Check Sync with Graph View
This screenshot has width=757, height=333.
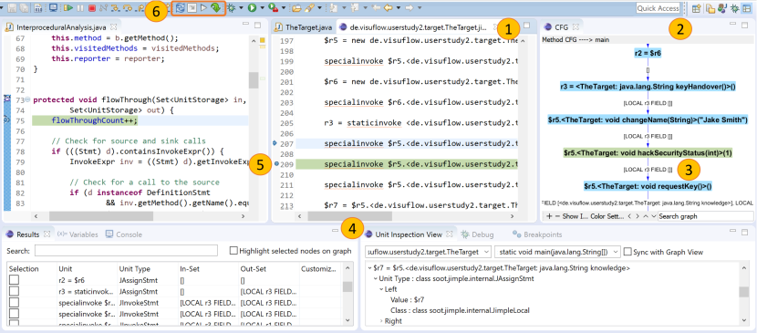point(628,252)
